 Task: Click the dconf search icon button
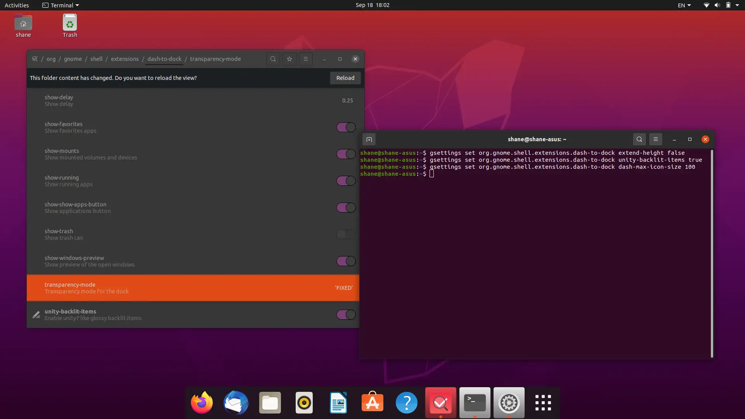coord(273,59)
